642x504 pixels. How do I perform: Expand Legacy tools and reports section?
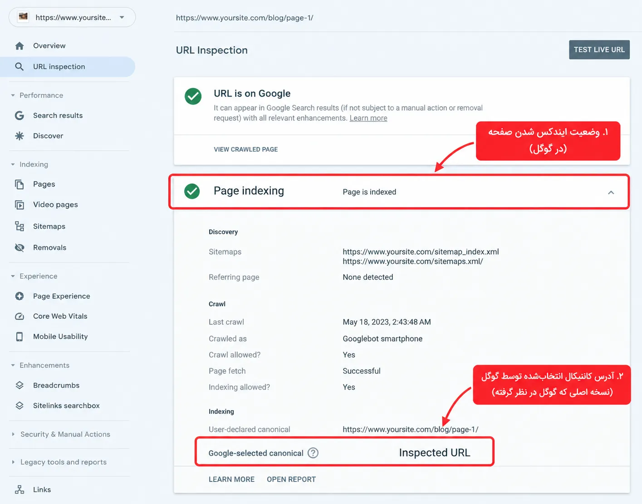13,462
